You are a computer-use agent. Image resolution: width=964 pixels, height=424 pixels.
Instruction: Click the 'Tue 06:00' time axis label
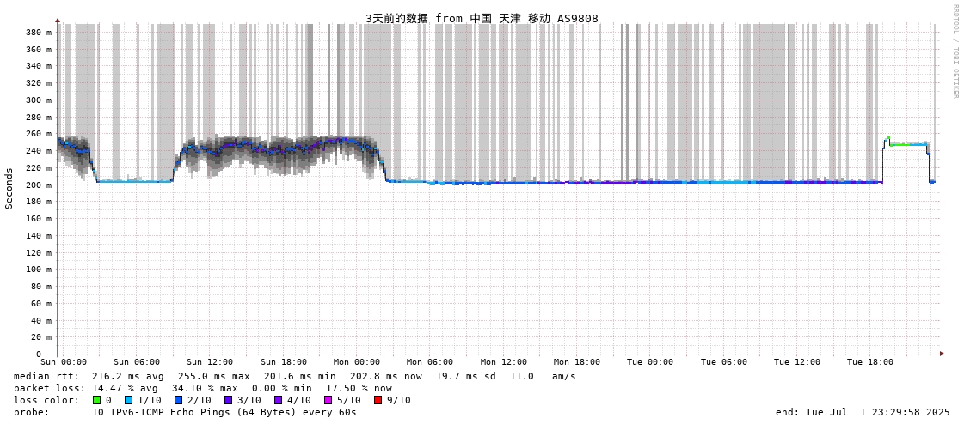click(x=723, y=362)
